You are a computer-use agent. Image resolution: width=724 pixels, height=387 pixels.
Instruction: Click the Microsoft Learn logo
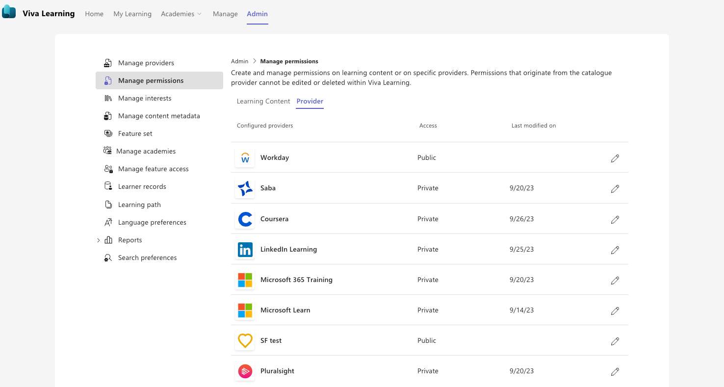tap(245, 310)
